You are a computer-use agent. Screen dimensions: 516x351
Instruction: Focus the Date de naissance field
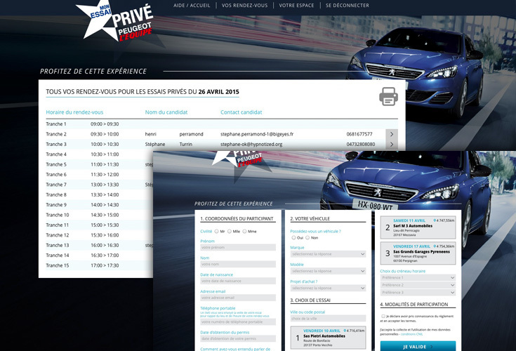[x=238, y=281]
